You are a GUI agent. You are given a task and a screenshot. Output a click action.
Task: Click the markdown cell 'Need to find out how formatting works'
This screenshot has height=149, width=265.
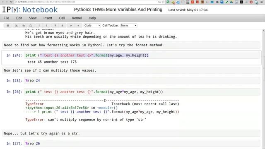(131, 45)
